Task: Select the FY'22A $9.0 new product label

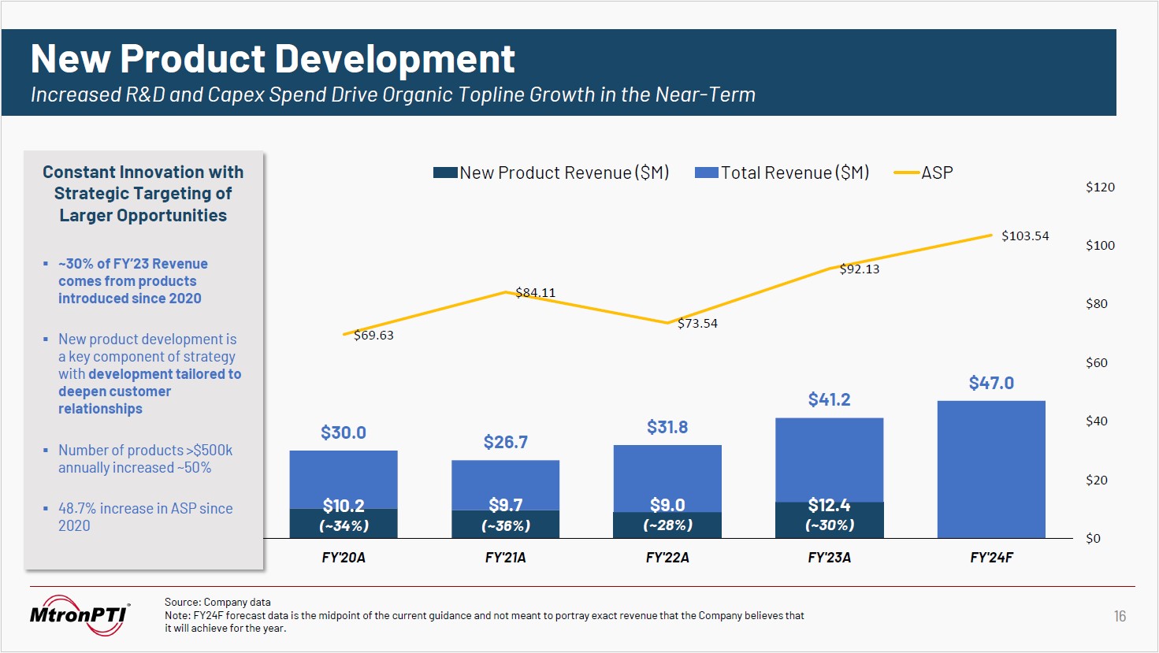Action: tap(667, 505)
